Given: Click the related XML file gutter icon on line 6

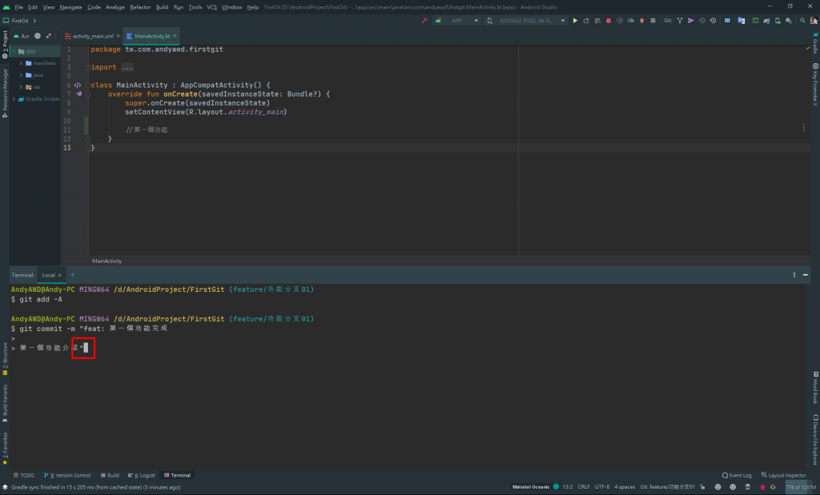Looking at the screenshot, I should [78, 85].
